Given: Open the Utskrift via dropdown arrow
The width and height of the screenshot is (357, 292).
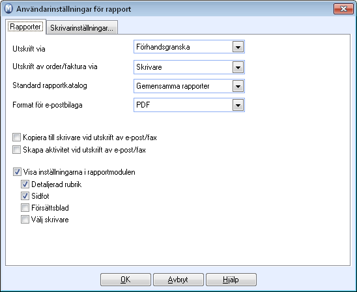Looking at the screenshot, I should 238,47.
